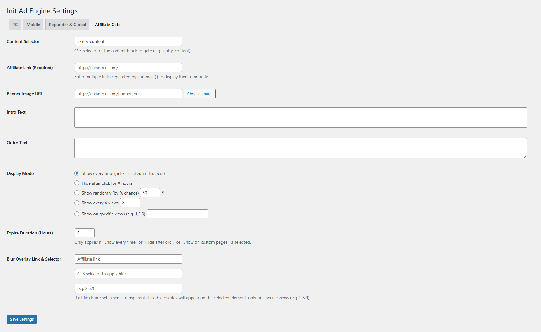Click the Banner Image URL field

128,94
